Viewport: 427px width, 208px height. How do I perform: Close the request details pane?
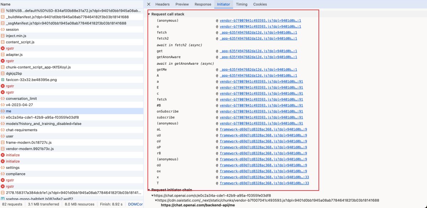click(x=149, y=4)
